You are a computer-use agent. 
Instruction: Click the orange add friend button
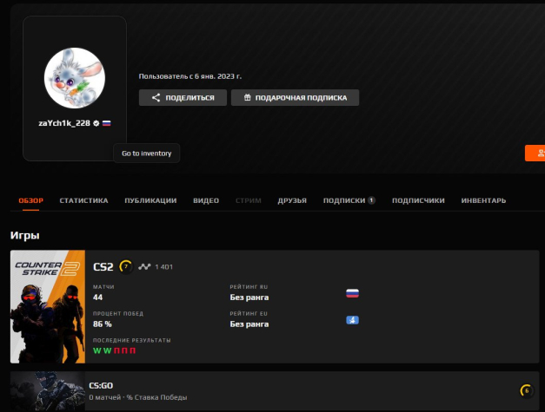(535, 154)
